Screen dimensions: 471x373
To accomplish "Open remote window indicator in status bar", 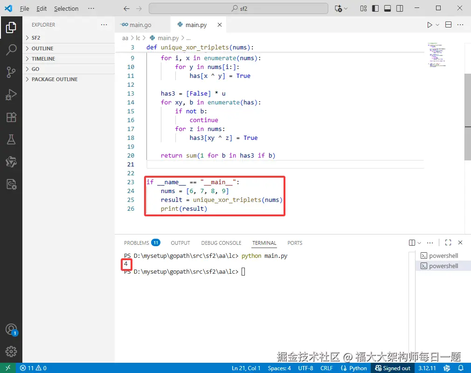I will tap(8, 368).
